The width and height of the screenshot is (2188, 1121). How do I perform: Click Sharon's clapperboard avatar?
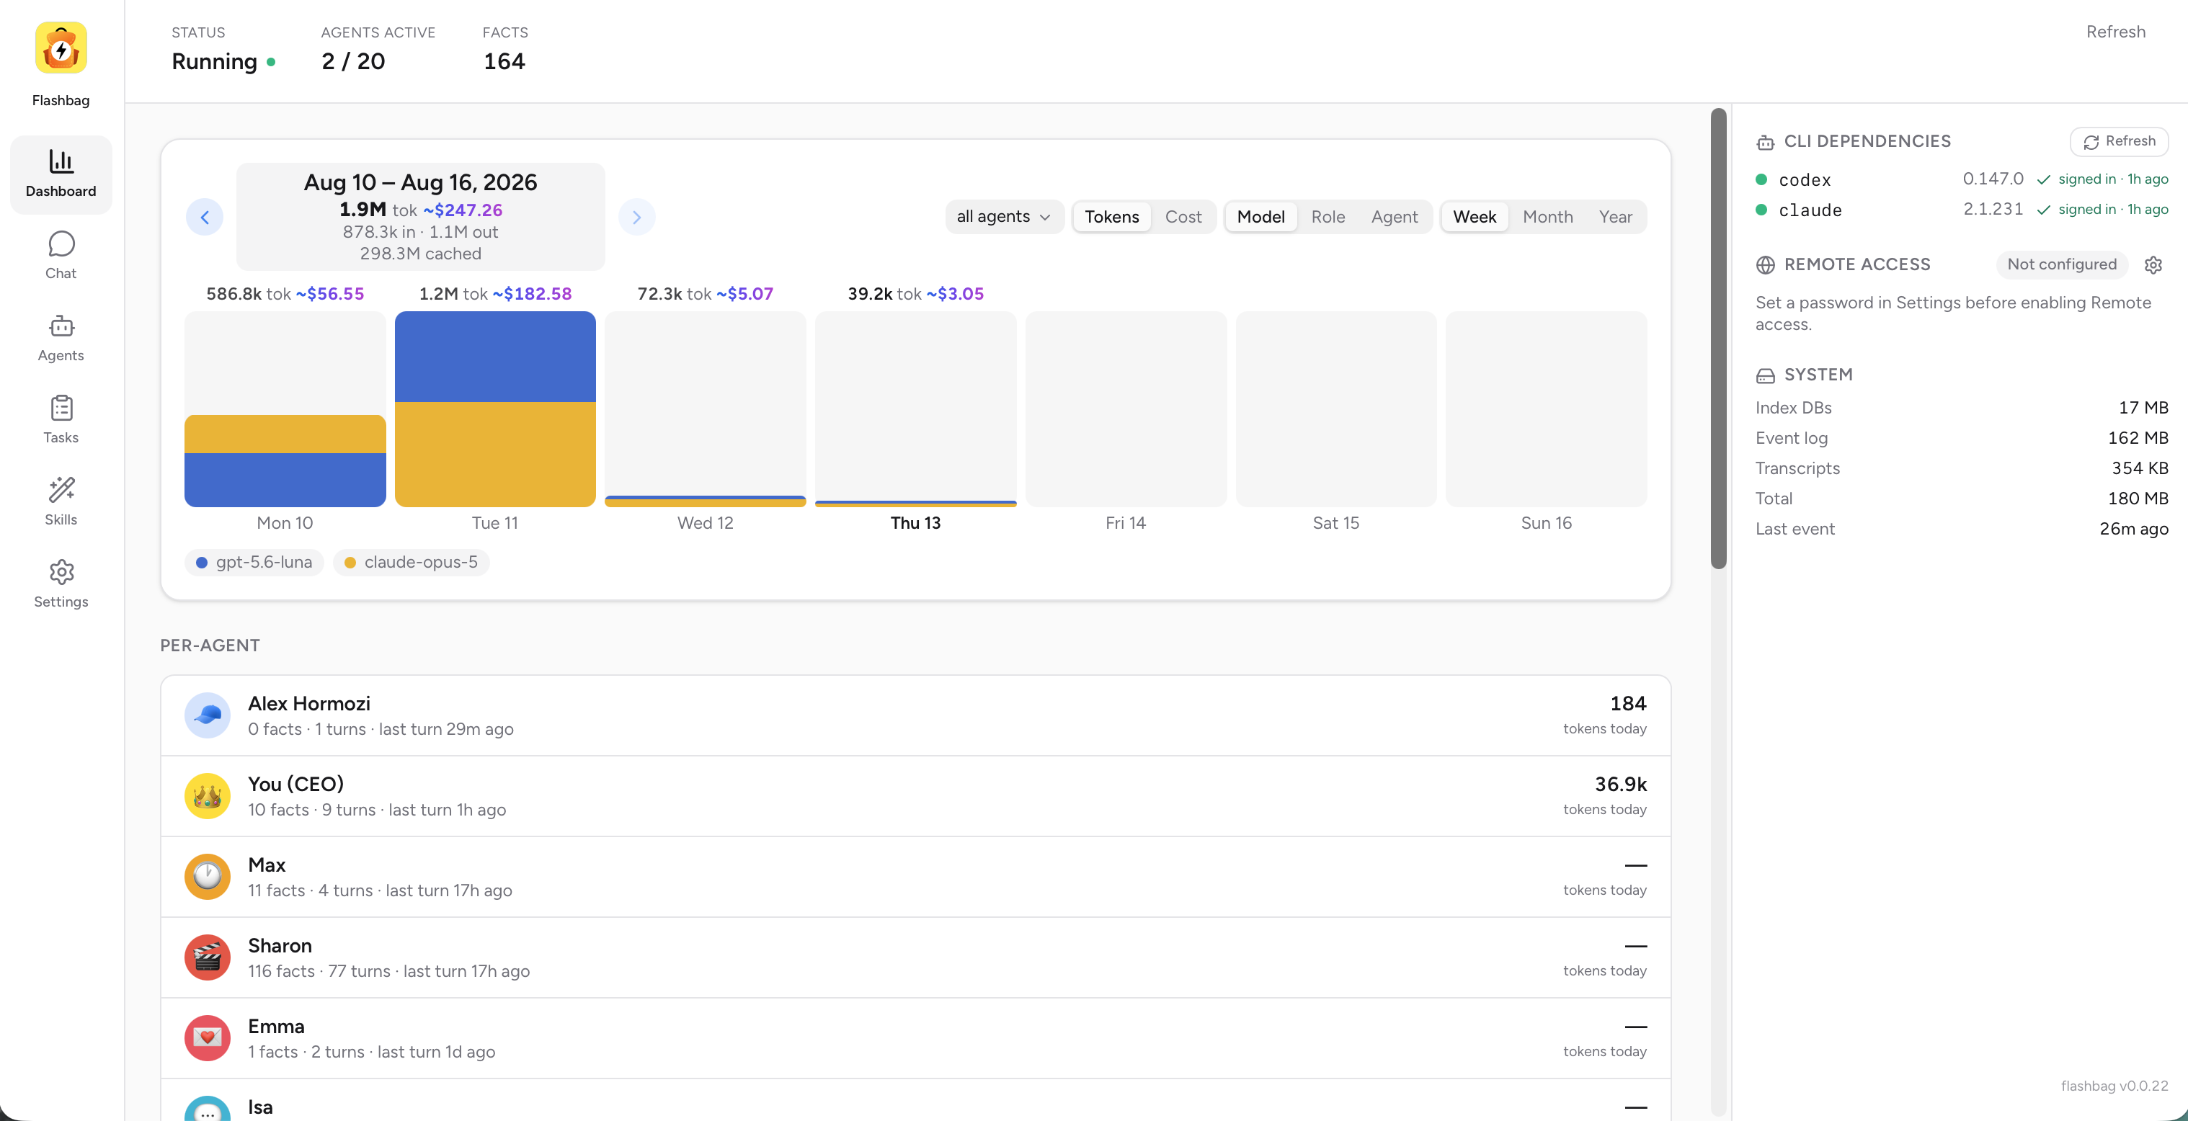pos(208,957)
